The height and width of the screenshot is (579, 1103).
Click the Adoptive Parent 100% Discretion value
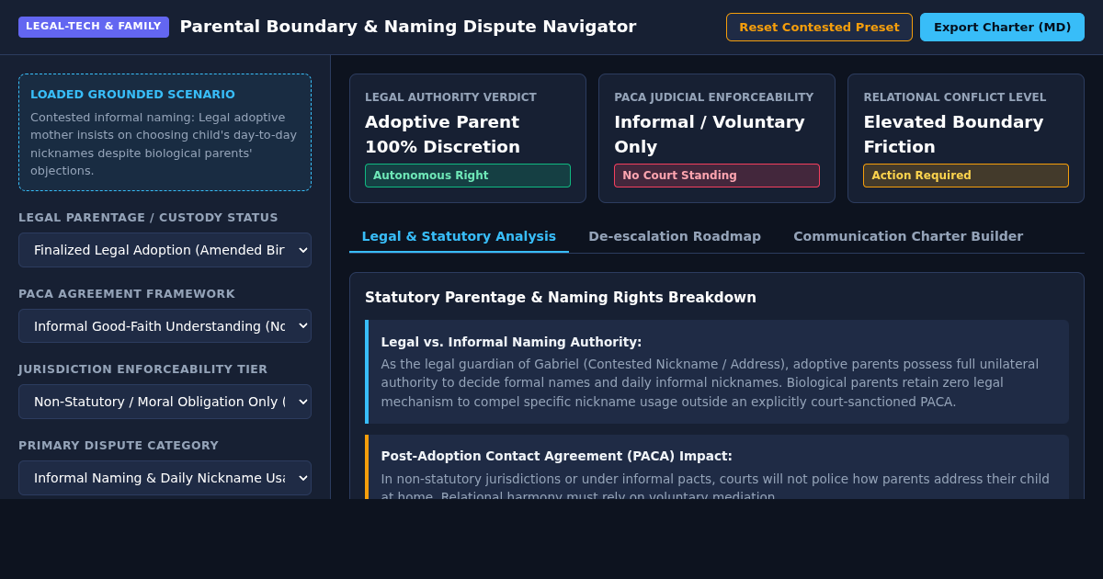(x=442, y=134)
